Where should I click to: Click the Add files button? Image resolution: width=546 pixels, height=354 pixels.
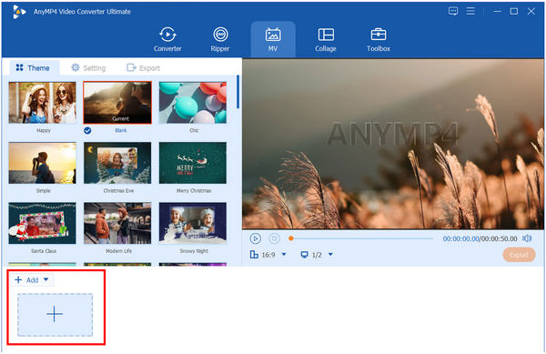tap(26, 280)
